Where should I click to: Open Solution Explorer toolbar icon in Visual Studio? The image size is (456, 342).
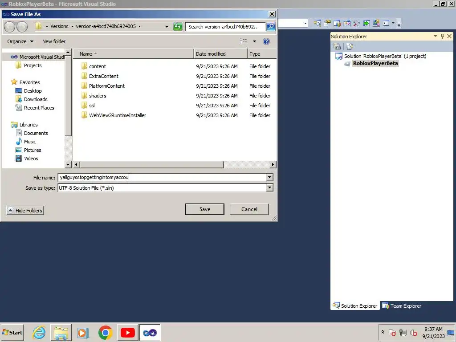click(x=317, y=23)
